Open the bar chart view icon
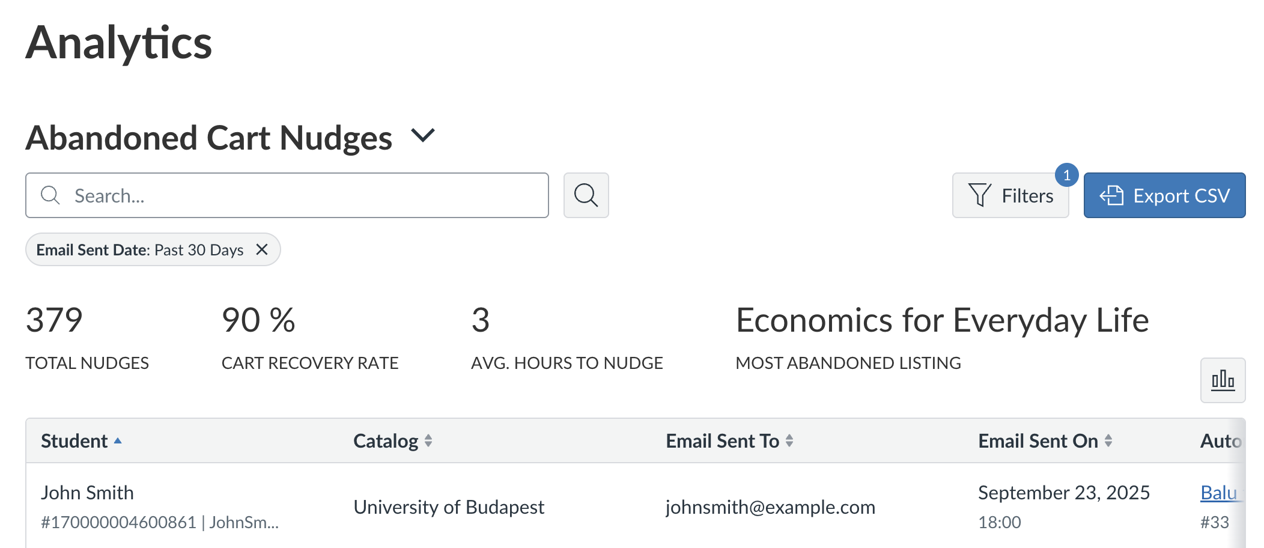The width and height of the screenshot is (1264, 548). click(x=1223, y=380)
